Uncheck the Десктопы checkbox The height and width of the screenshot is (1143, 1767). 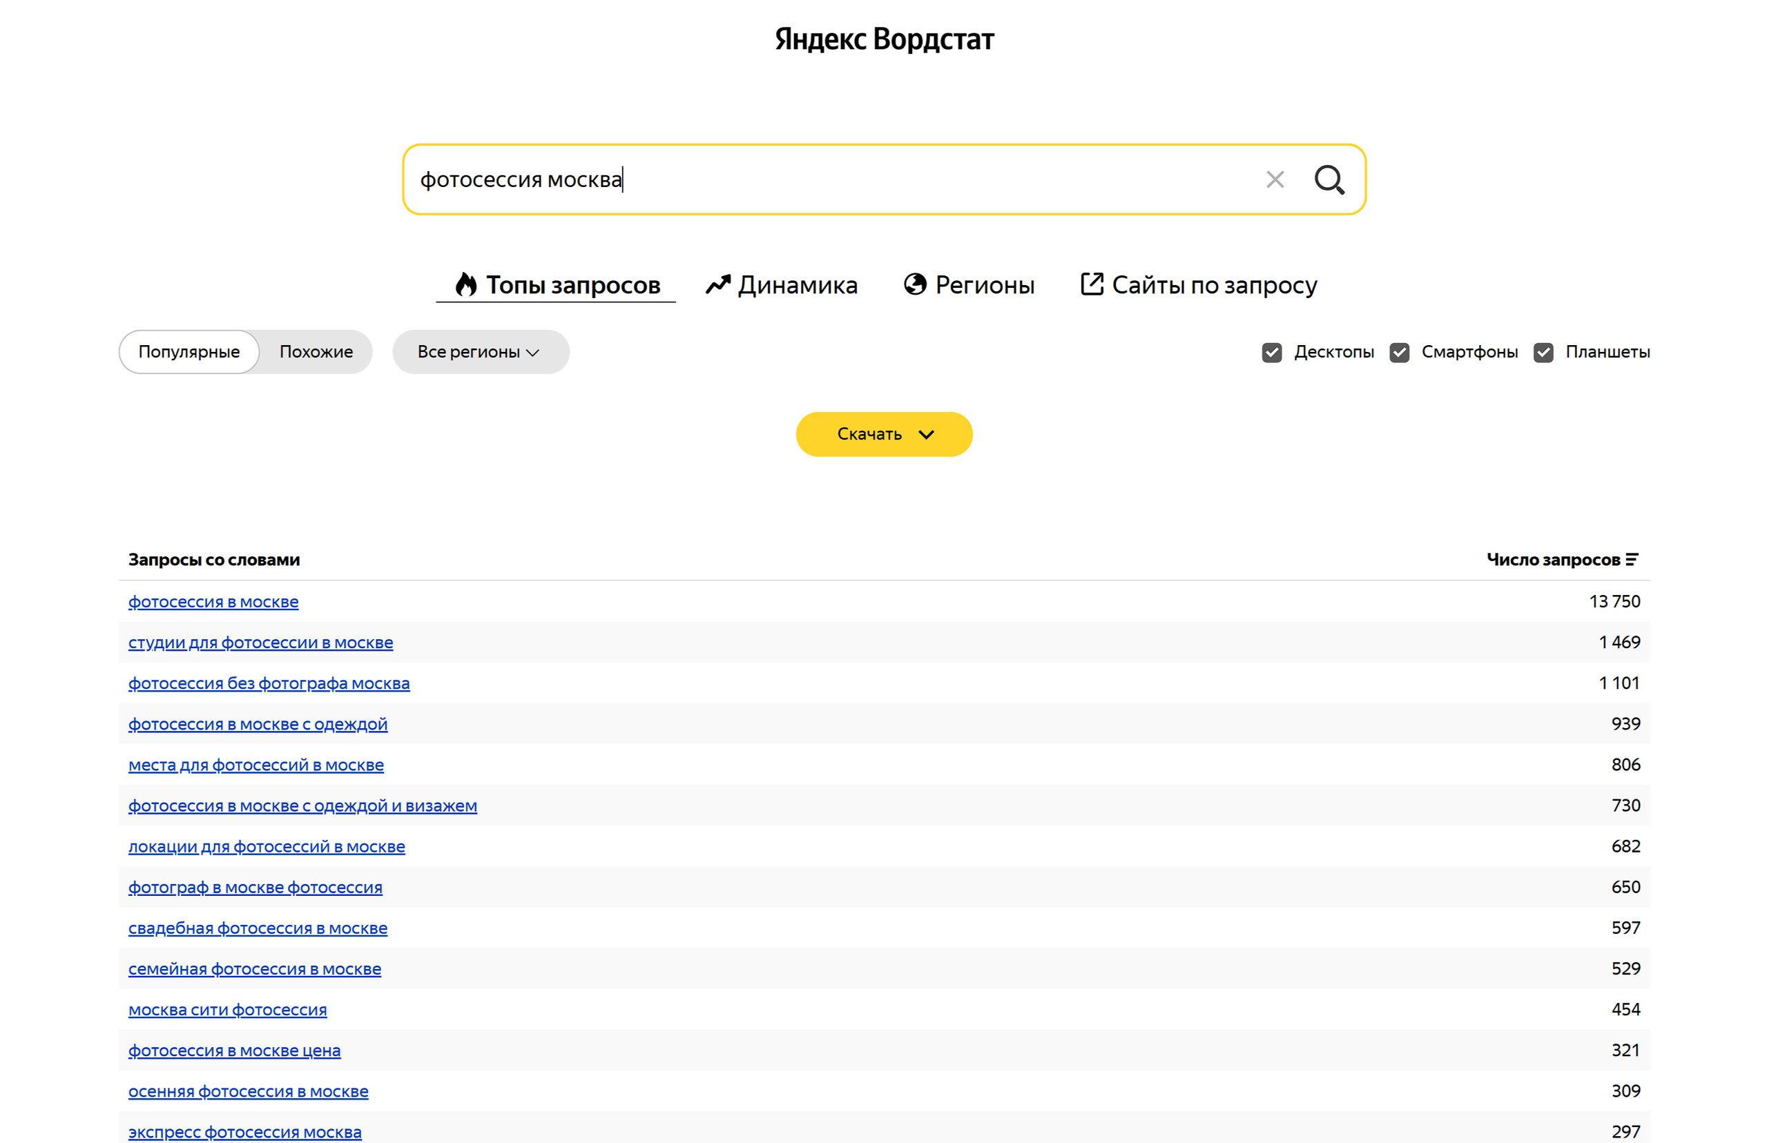tap(1272, 353)
